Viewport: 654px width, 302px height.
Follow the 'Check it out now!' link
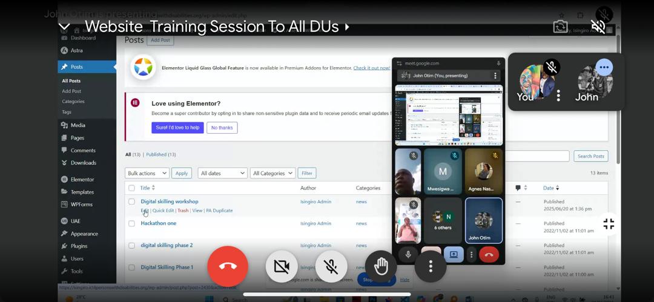(x=372, y=68)
